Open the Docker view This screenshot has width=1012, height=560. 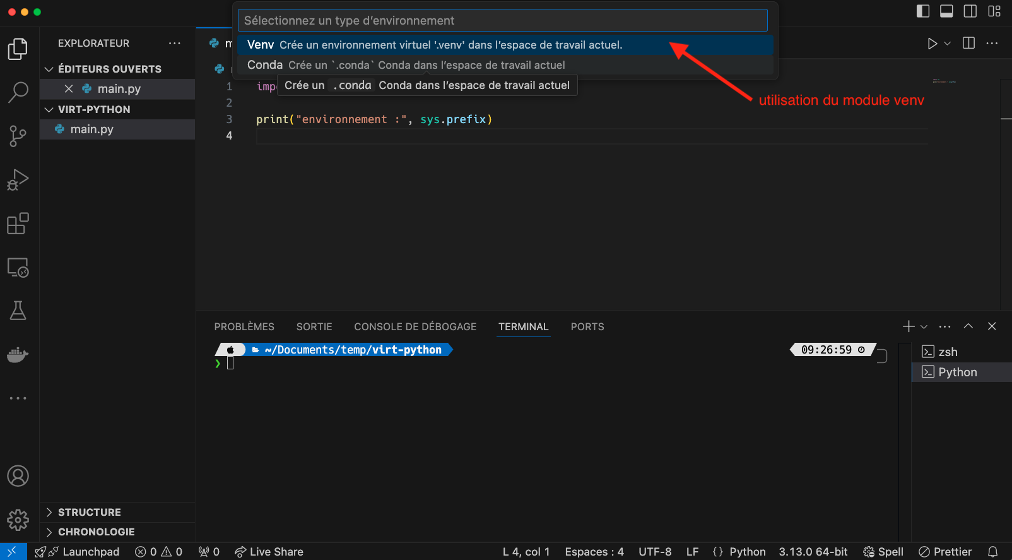point(18,355)
